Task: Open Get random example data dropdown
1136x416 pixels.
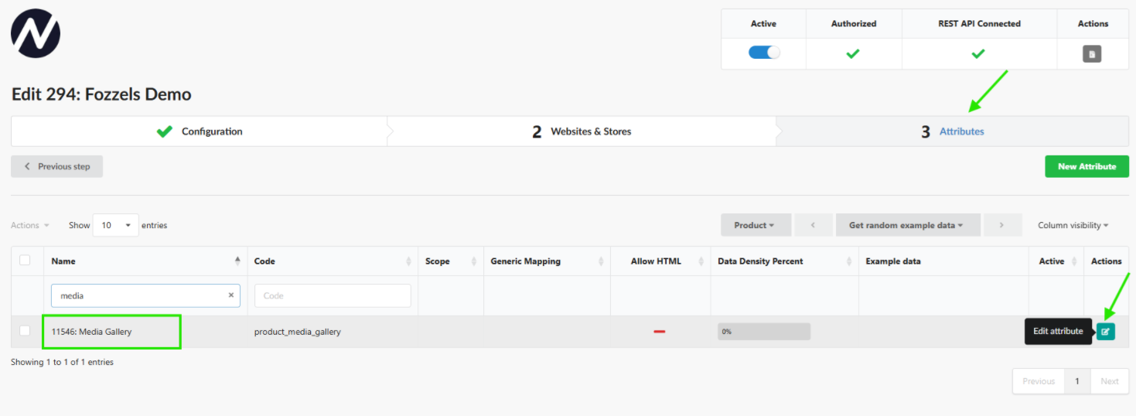Action: [x=908, y=225]
